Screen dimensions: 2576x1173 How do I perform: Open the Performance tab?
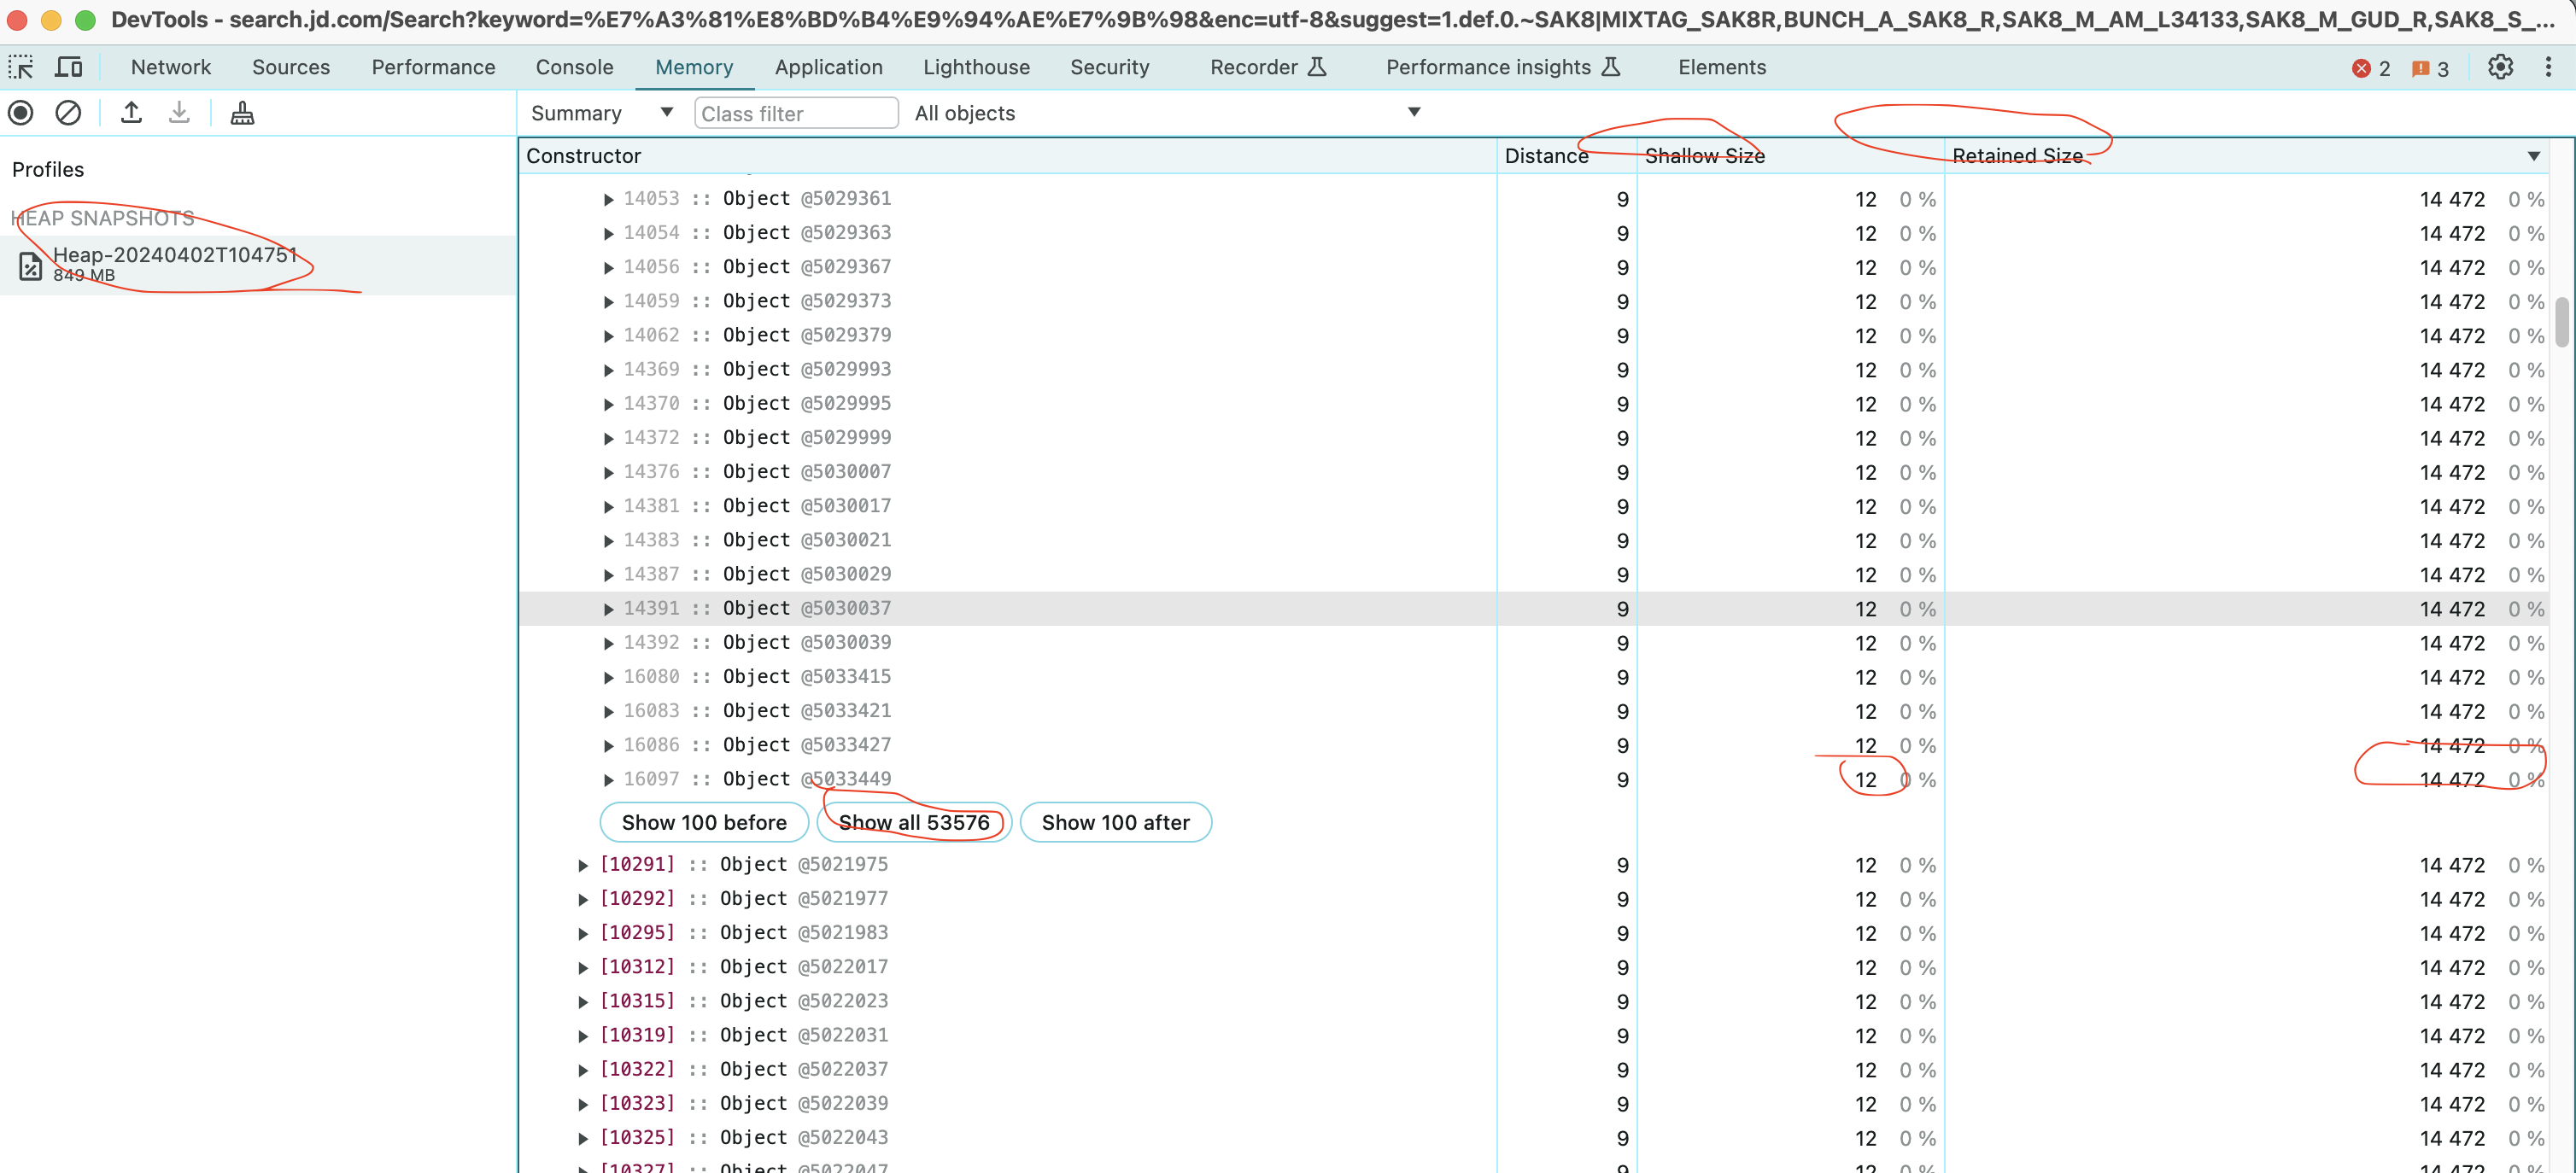[x=433, y=67]
